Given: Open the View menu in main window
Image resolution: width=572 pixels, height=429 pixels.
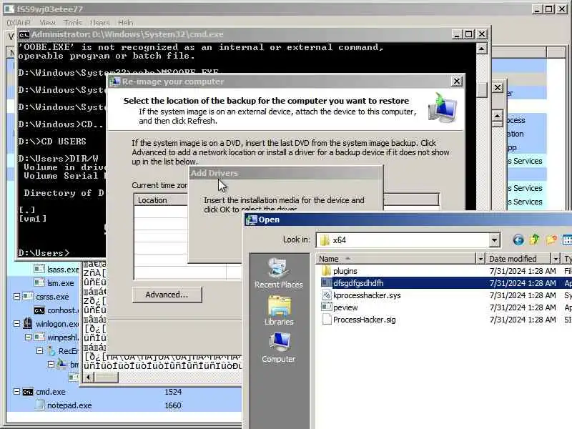Looking at the screenshot, I should 47,23.
